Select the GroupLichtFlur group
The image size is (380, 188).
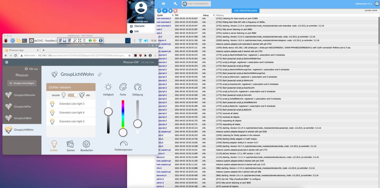click(x=22, y=106)
